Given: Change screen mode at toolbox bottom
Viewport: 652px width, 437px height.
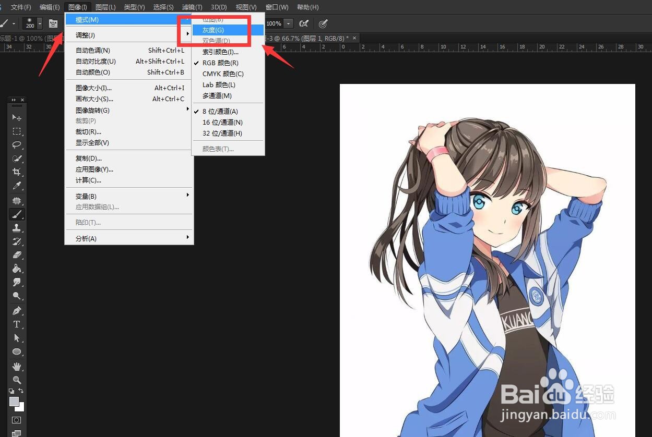Looking at the screenshot, I should [x=17, y=433].
